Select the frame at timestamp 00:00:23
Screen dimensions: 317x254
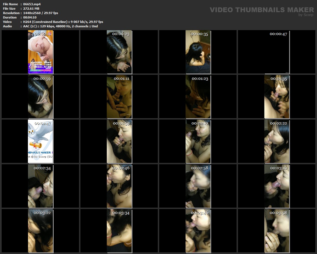pyautogui.click(x=119, y=52)
